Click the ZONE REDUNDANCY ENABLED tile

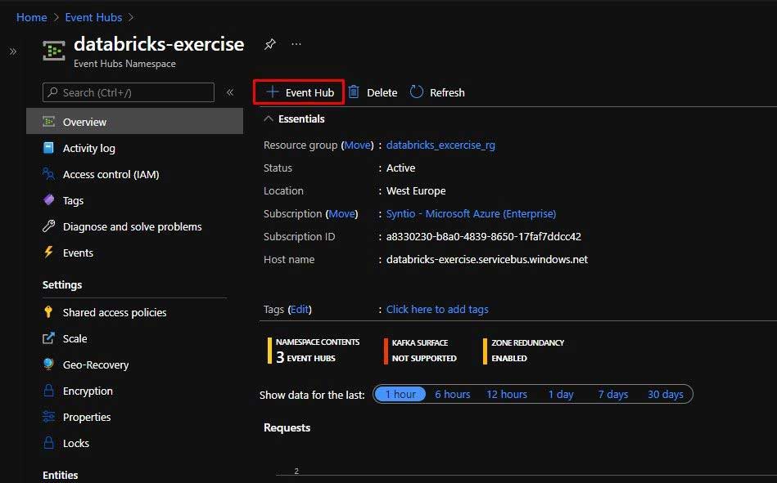pos(524,351)
